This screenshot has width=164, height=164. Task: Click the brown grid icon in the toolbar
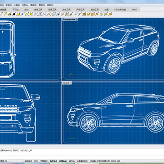click(x=84, y=14)
